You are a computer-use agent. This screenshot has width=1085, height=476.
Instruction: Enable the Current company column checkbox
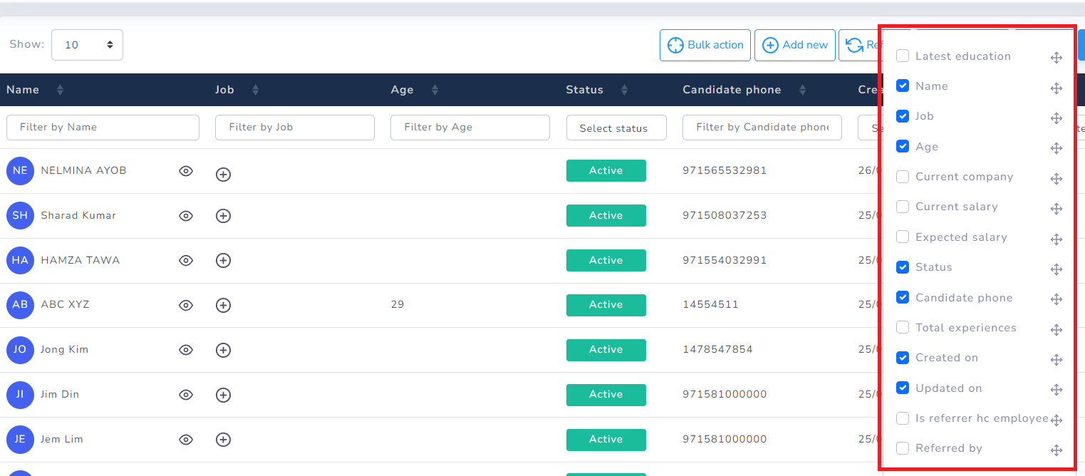[x=903, y=176]
